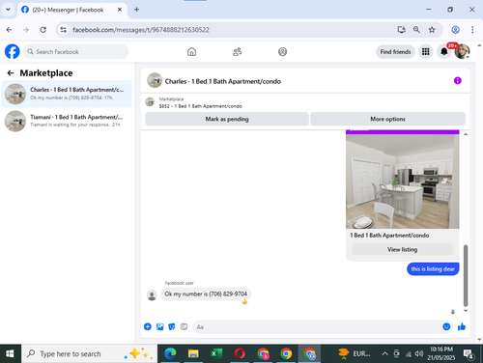Open the taskbar clock and date
The width and height of the screenshot is (483, 363).
pos(441,353)
